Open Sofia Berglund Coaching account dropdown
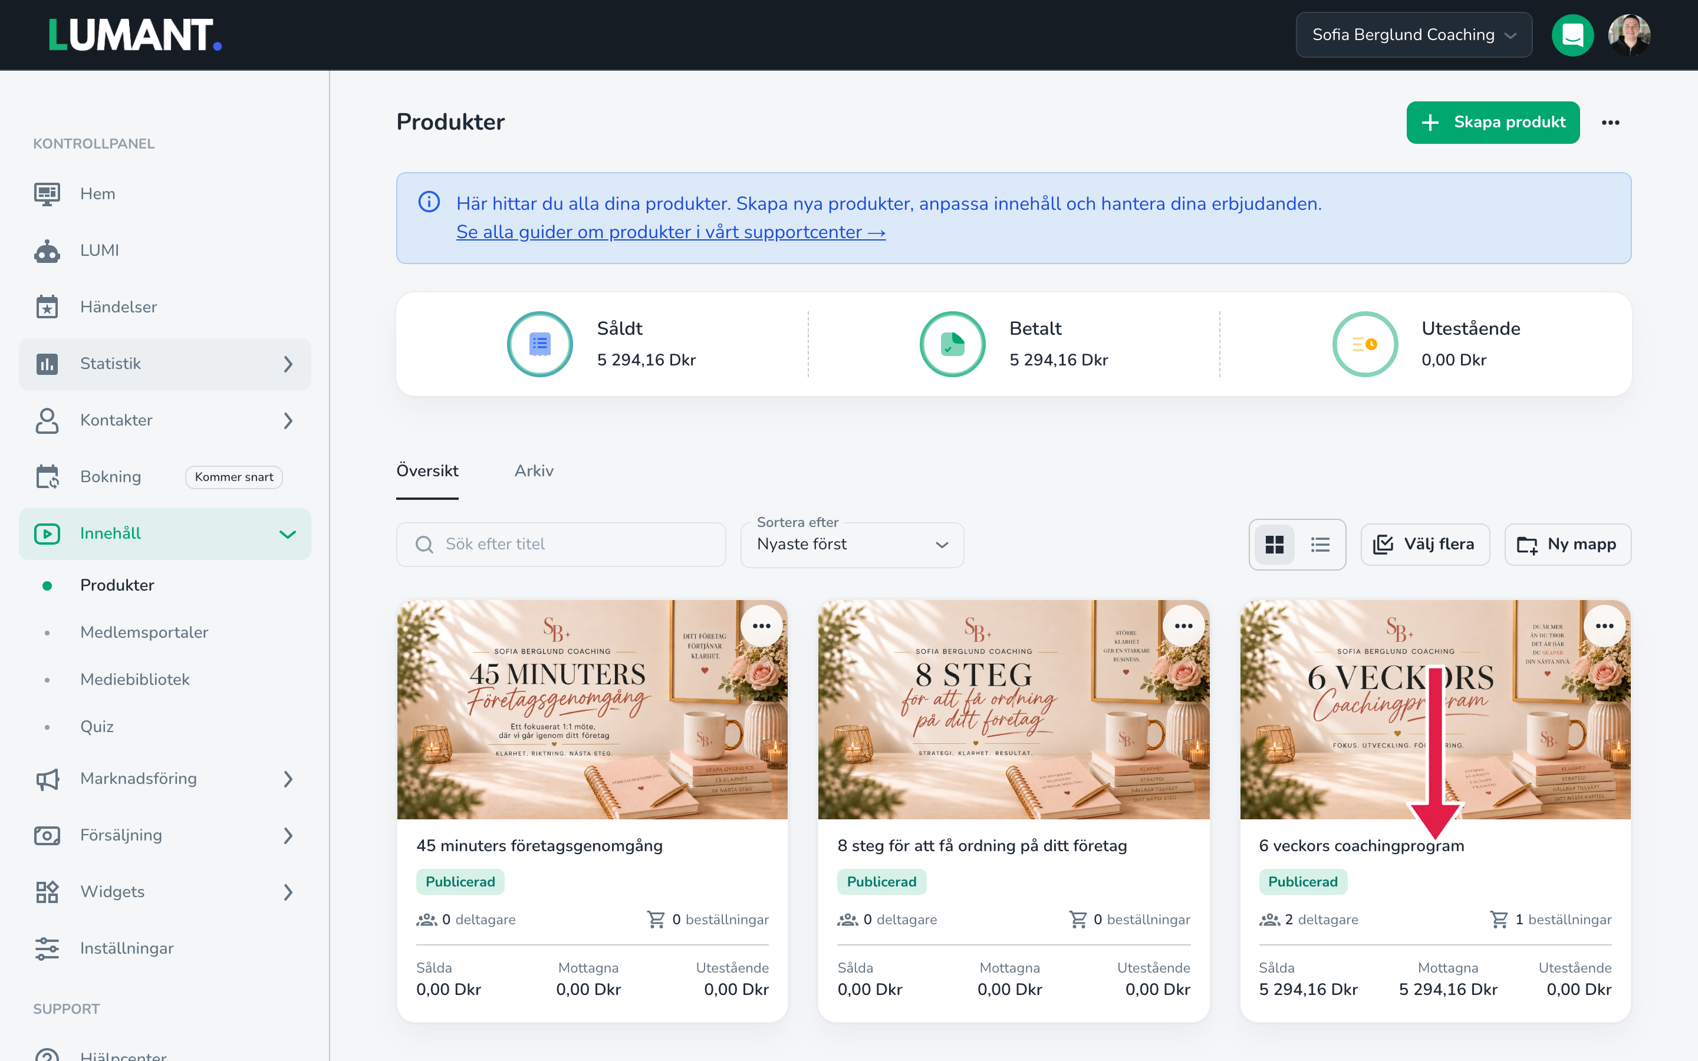The width and height of the screenshot is (1698, 1061). coord(1413,35)
